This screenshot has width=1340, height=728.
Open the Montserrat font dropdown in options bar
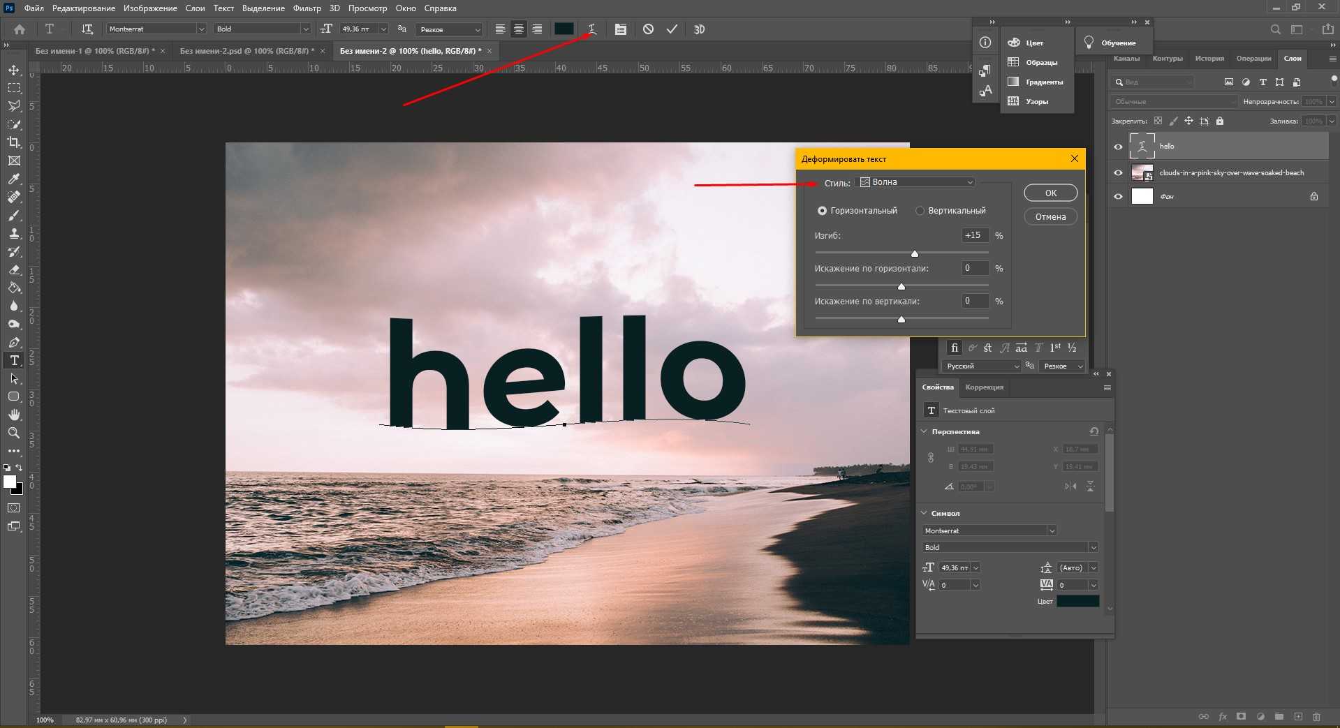point(201,29)
